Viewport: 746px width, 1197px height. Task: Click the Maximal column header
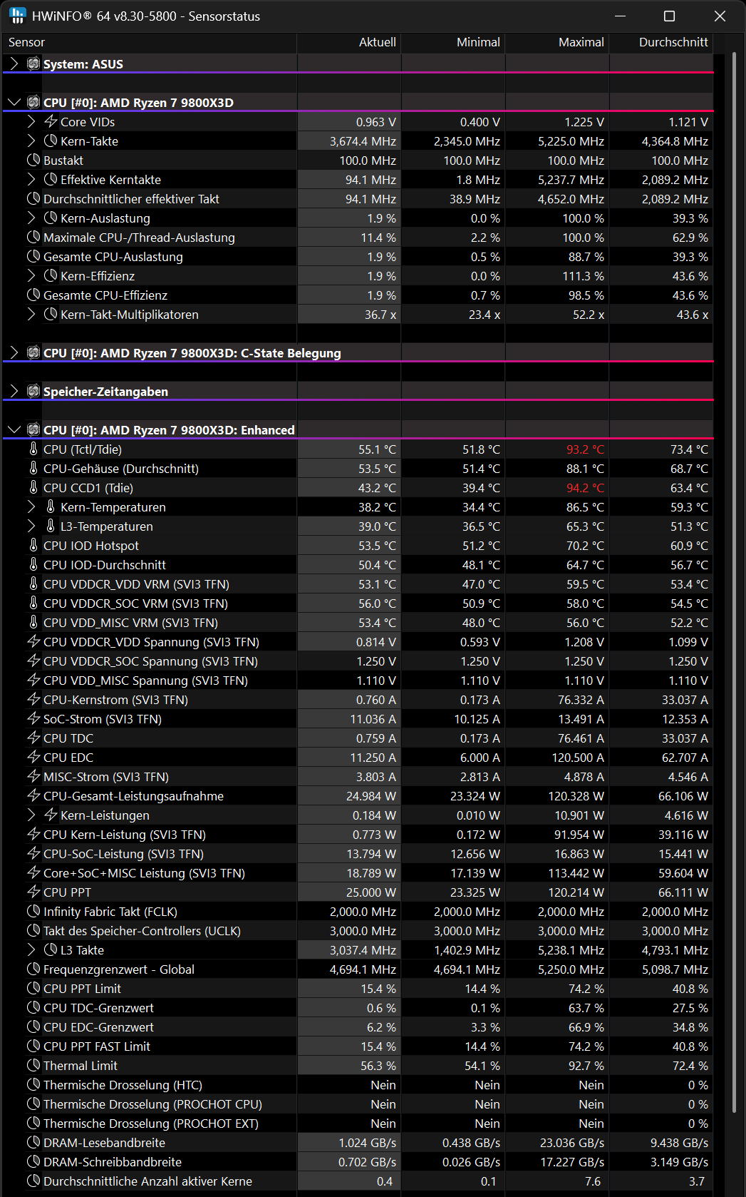coord(557,43)
